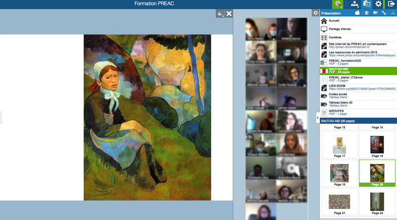This screenshot has height=220, width=397.
Task: Open the PREAC_atelier_F.Danos PDF entry
Action: coord(358,79)
